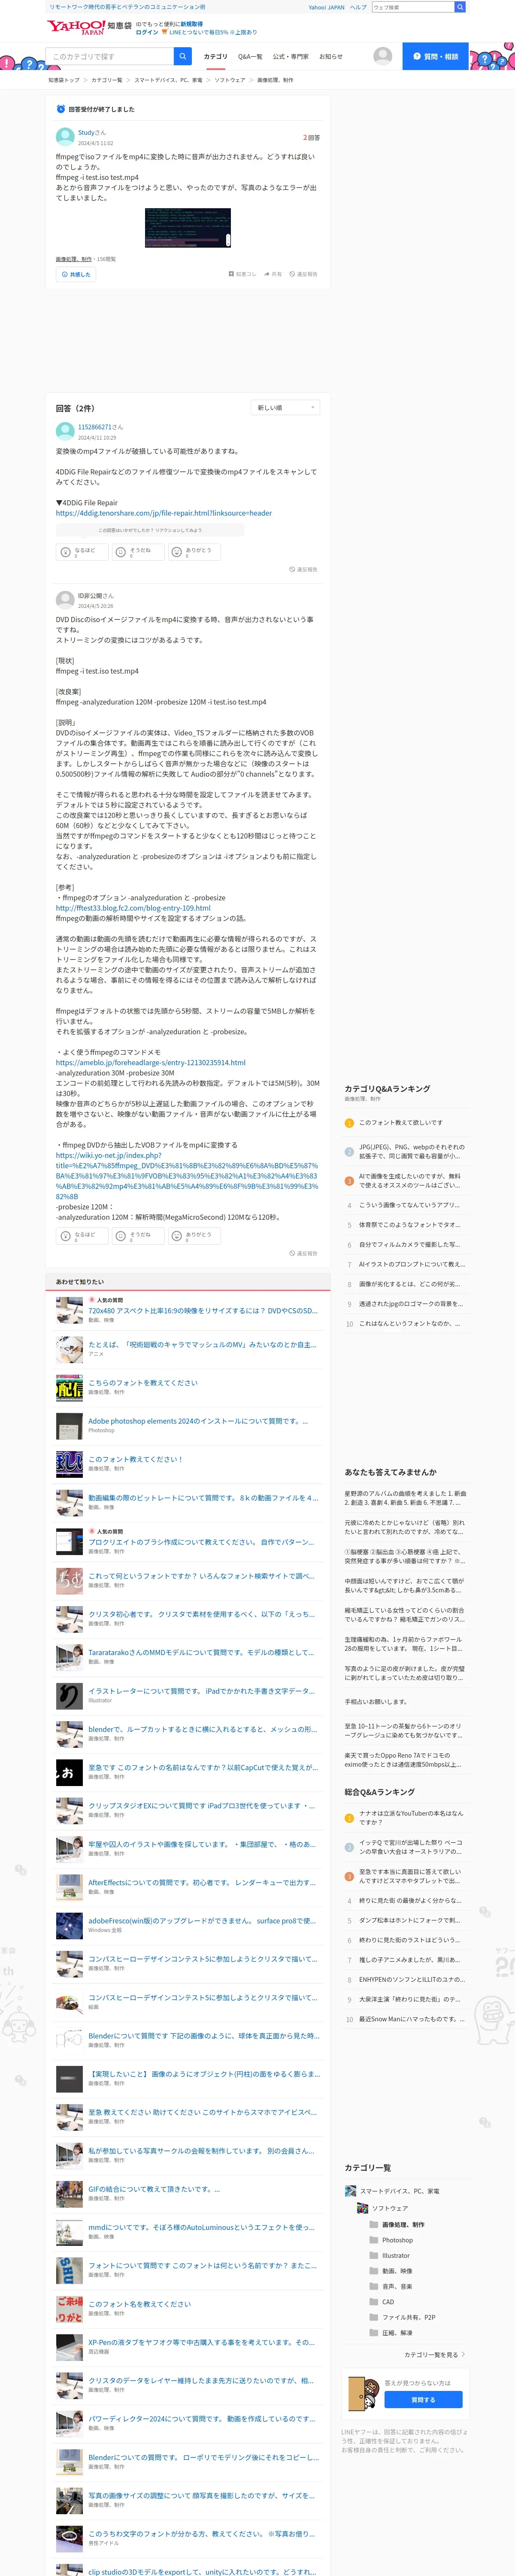Image resolution: width=515 pixels, height=2576 pixels.
Task: Open ソフトウェア category in the list
Action: [390, 2208]
